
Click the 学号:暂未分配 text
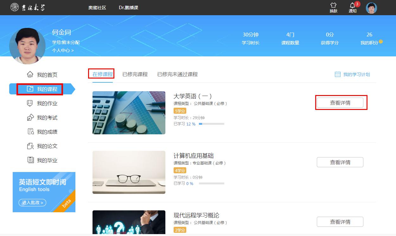pyautogui.click(x=66, y=42)
